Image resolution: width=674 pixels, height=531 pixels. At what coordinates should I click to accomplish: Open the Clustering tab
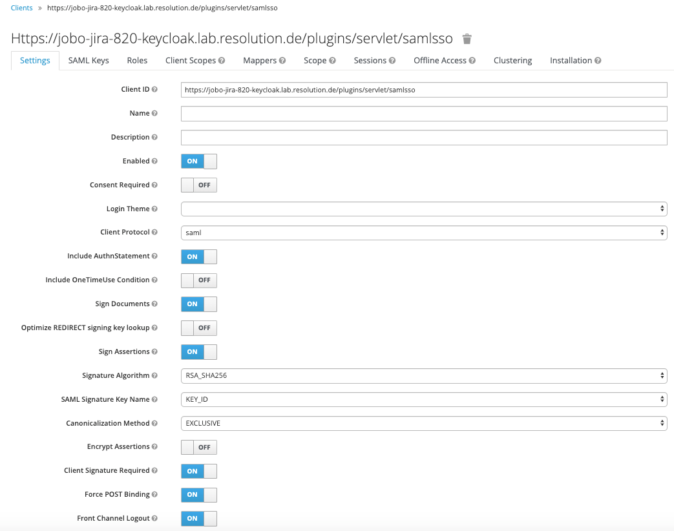[513, 61]
